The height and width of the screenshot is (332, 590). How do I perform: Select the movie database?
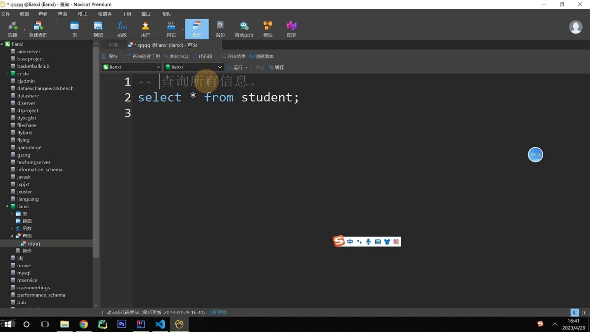pyautogui.click(x=24, y=265)
